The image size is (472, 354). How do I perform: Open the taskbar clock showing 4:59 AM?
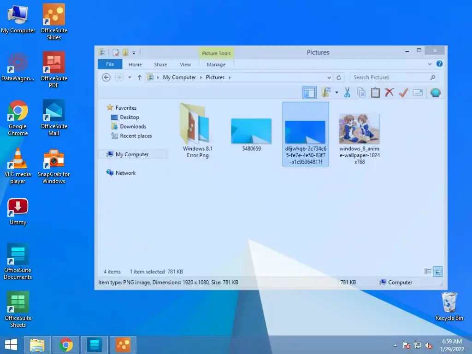click(x=452, y=345)
